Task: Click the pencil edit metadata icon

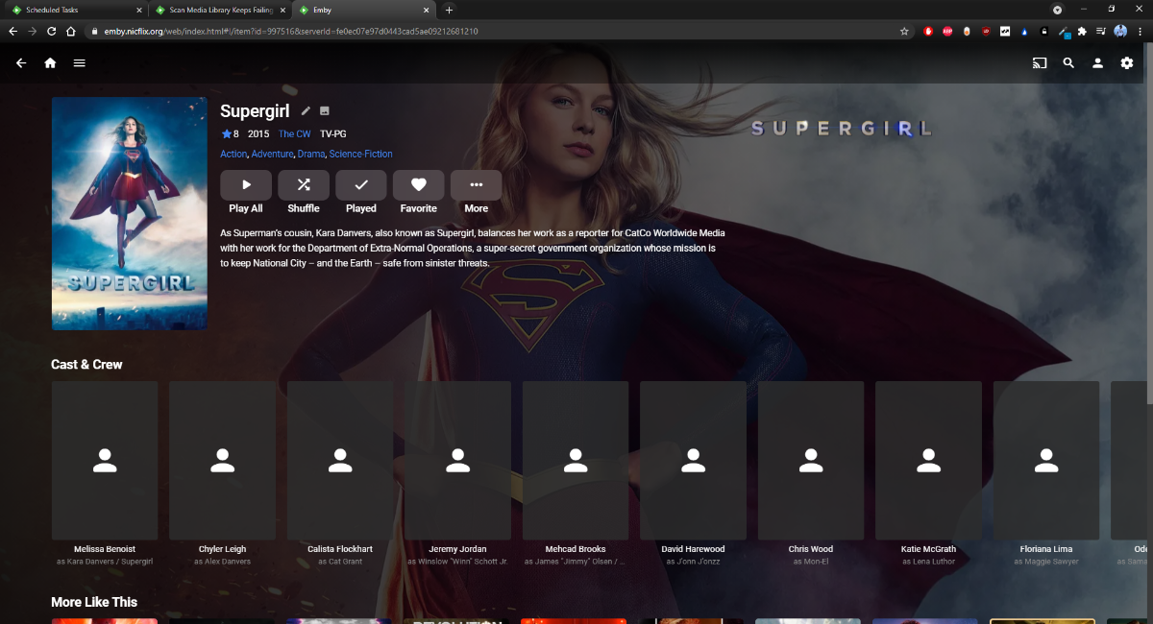Action: pos(307,111)
